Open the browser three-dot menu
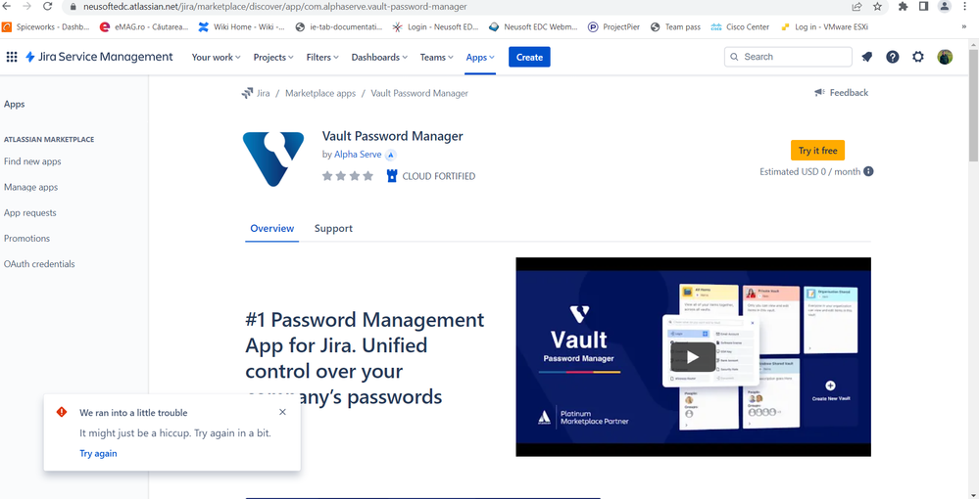Image resolution: width=979 pixels, height=499 pixels. (x=966, y=6)
